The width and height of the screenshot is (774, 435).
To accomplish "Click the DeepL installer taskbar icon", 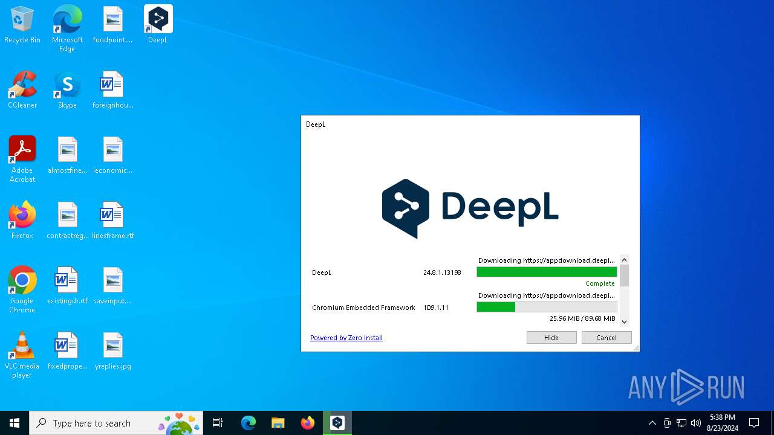I will click(337, 423).
